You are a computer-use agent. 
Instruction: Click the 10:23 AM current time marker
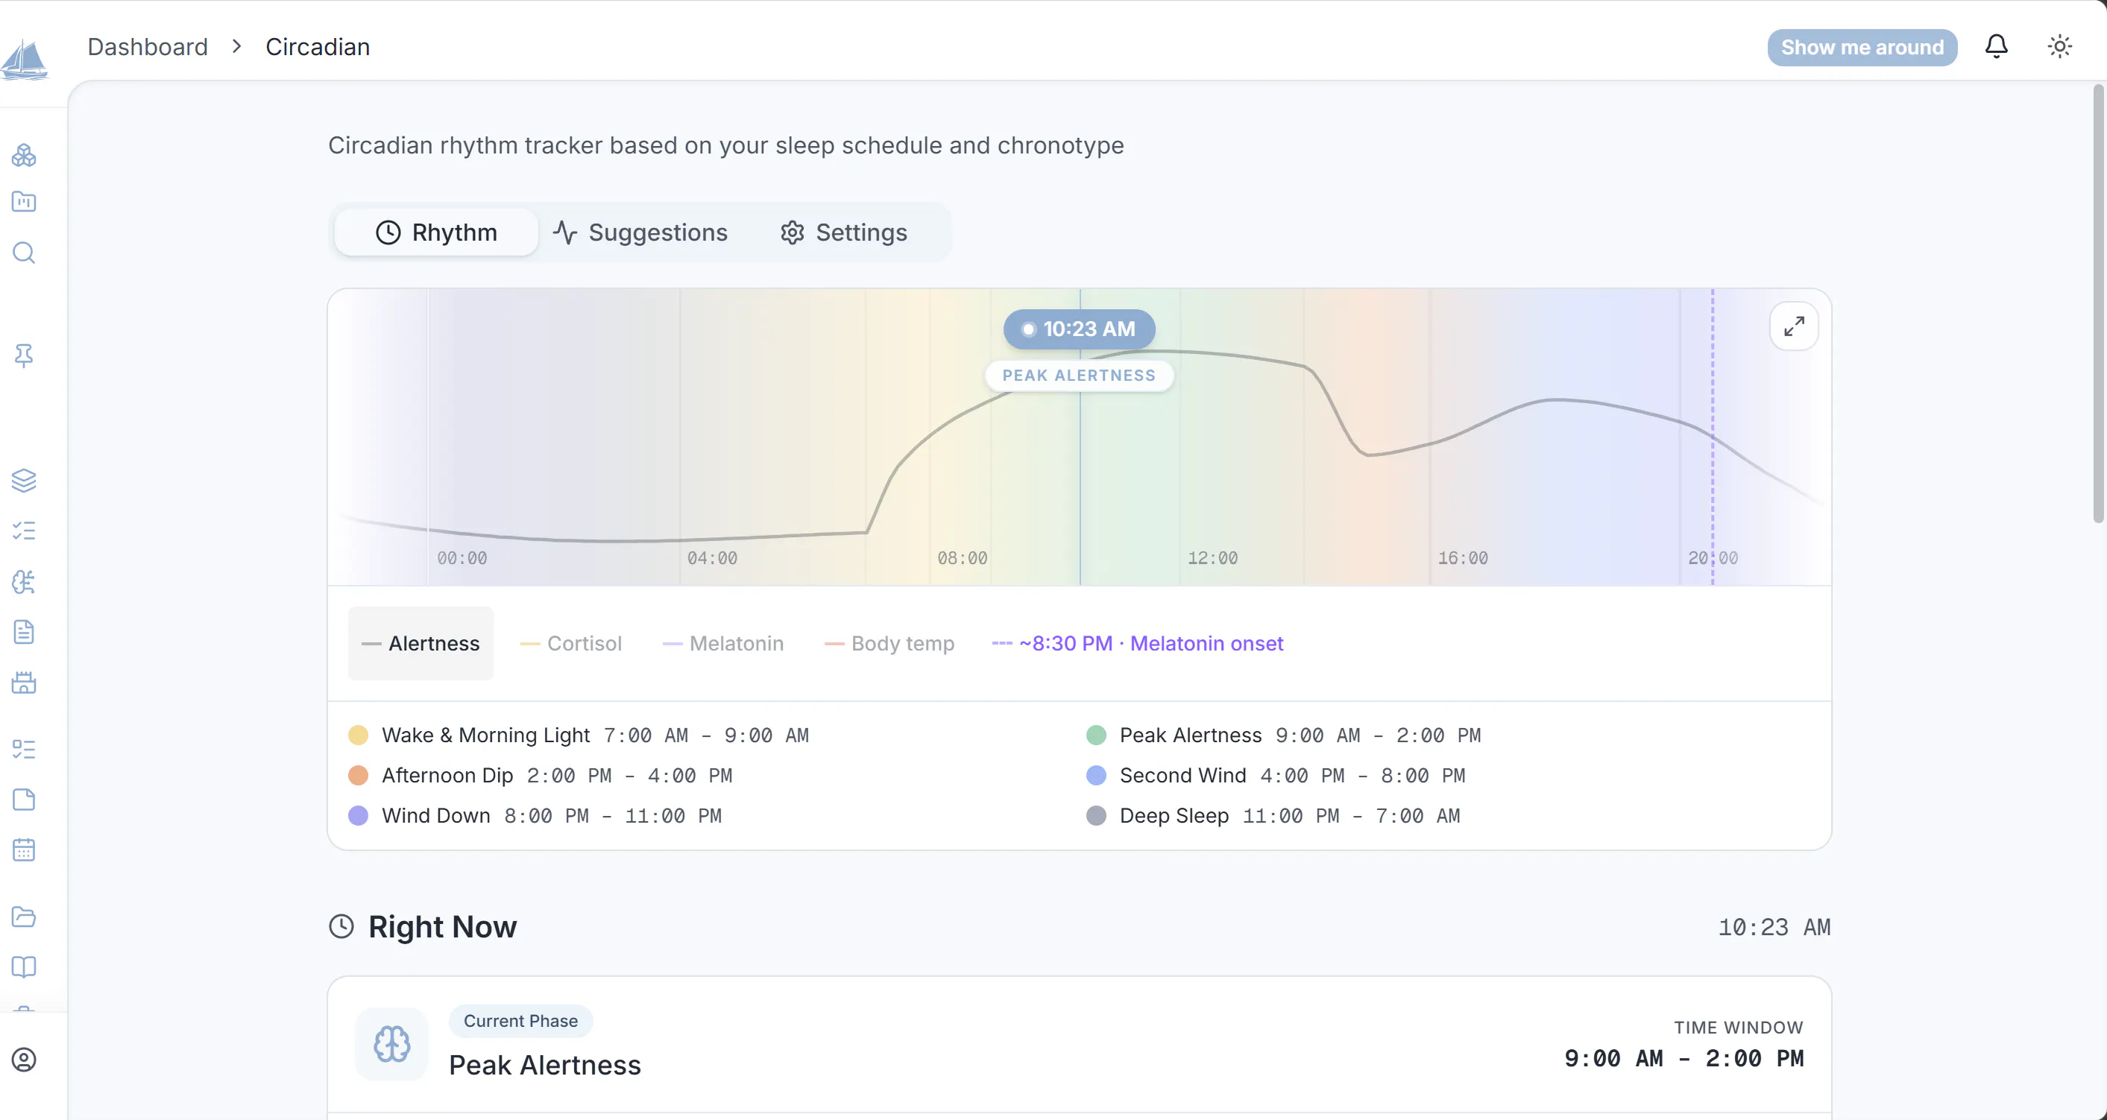pyautogui.click(x=1080, y=329)
